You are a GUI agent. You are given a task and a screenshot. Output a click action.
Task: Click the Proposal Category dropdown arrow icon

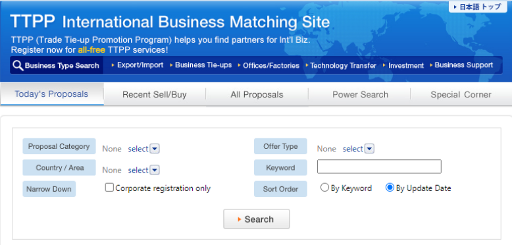(155, 149)
